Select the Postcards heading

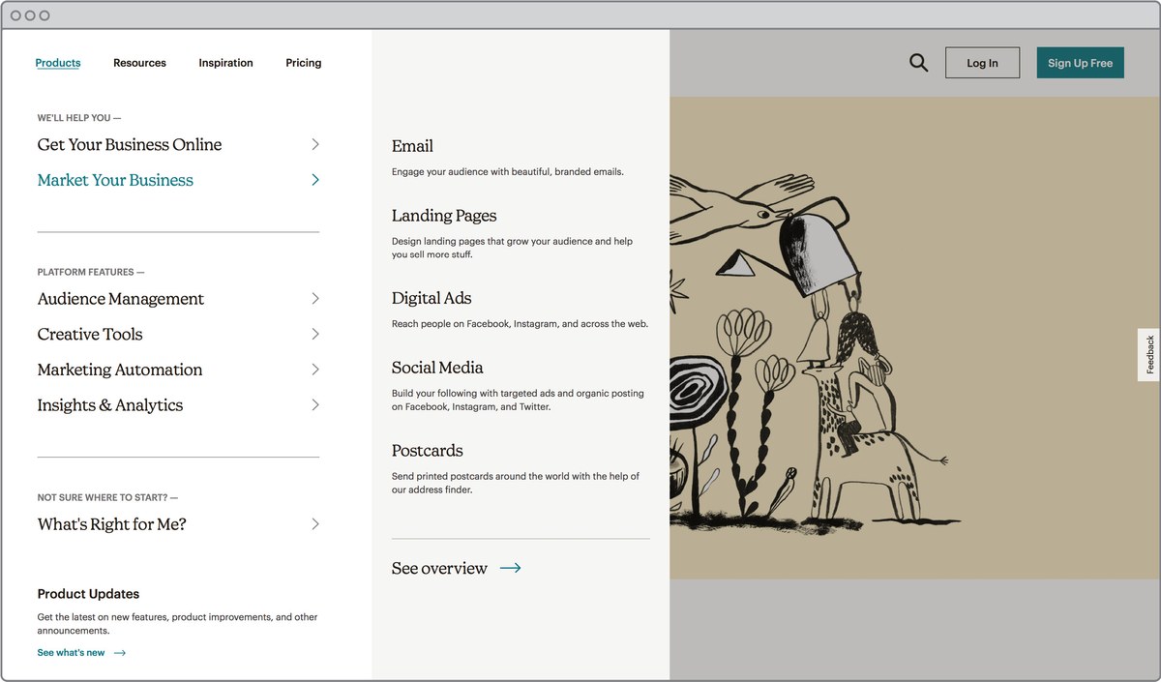pyautogui.click(x=428, y=451)
